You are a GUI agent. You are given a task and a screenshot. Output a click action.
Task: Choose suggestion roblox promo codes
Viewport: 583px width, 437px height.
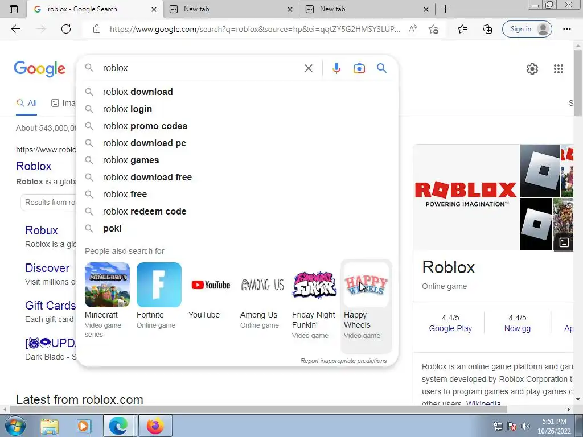click(237, 126)
